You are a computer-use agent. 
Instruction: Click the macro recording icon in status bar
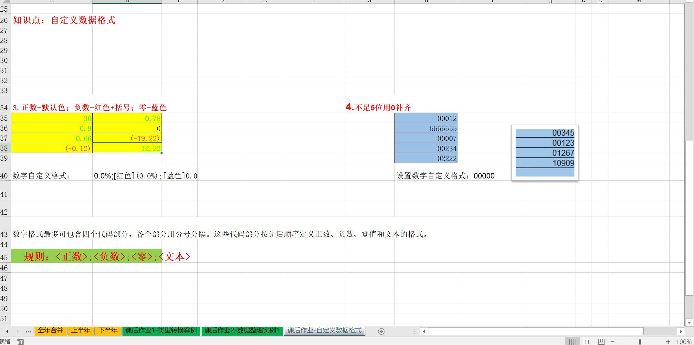[x=20, y=341]
